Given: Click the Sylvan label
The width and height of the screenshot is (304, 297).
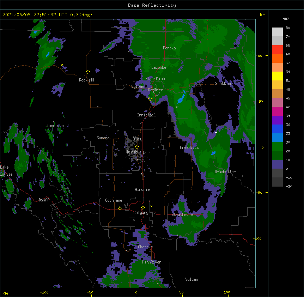Looking at the screenshot, I should pyautogui.click(x=138, y=86).
